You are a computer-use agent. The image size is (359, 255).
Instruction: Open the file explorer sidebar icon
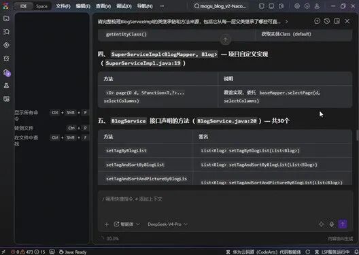(x=6, y=18)
